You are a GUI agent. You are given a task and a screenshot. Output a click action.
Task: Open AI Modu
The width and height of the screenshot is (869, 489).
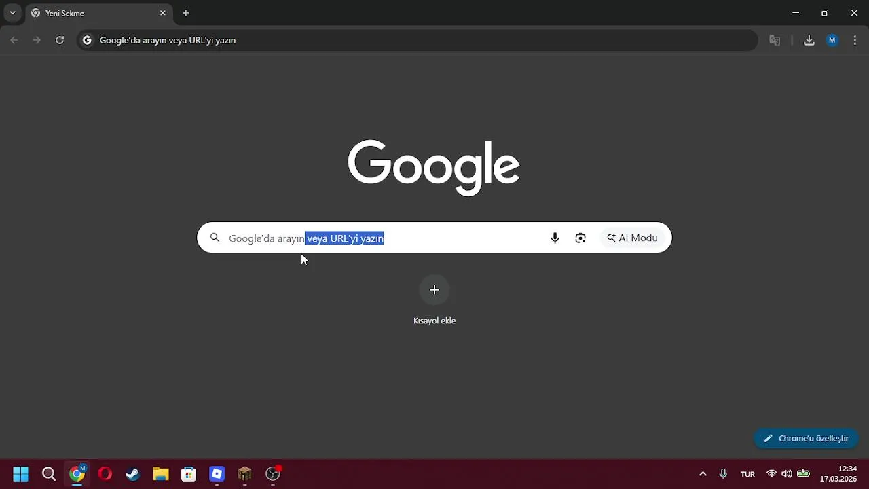pyautogui.click(x=633, y=238)
